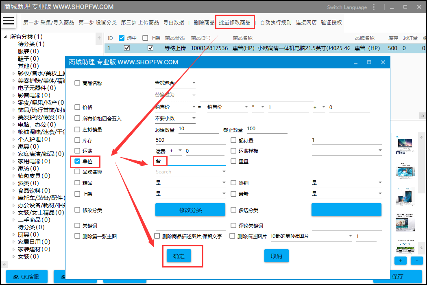Screen dimensions: 427x285
Task: Click Switch Language link
Action: click(x=346, y=7)
